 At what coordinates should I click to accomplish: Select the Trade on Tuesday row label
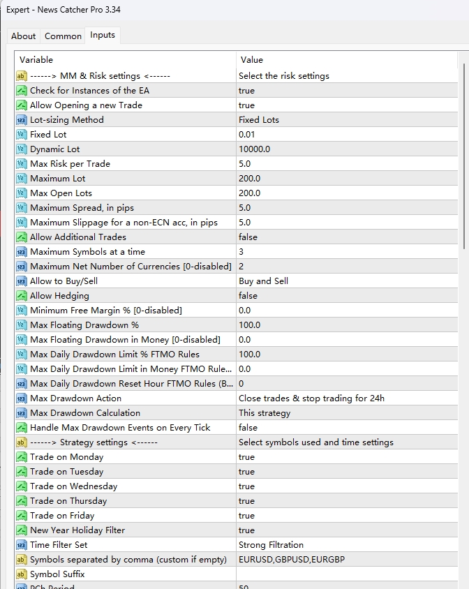pyautogui.click(x=66, y=472)
